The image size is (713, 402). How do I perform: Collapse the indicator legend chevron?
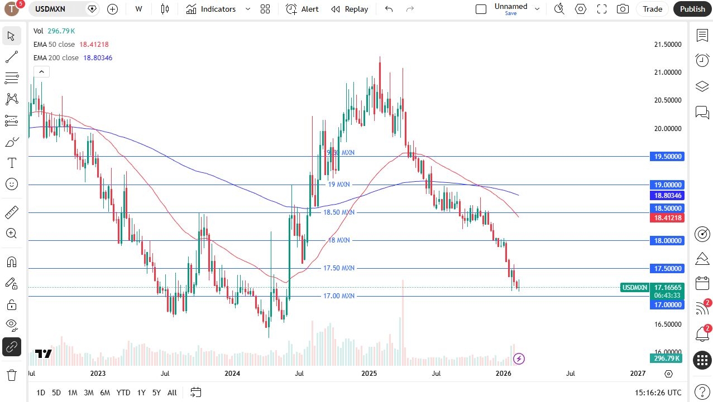41,71
